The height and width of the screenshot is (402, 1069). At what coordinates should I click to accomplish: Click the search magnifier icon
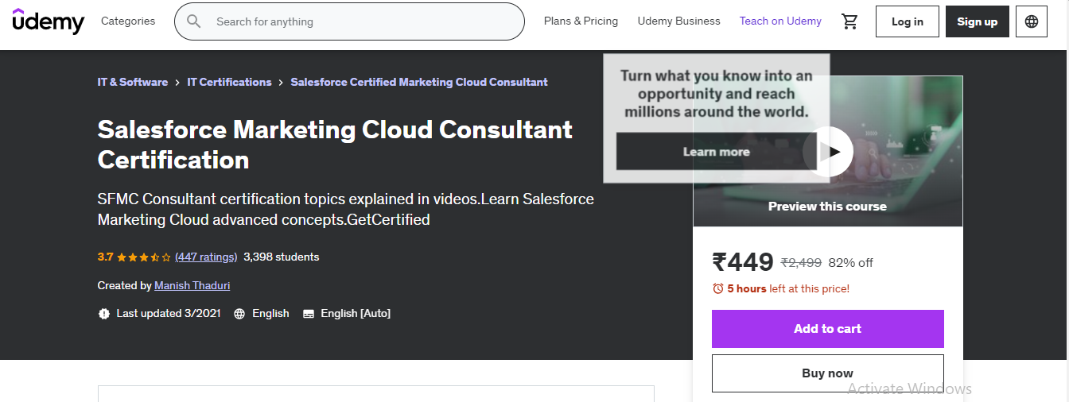[x=194, y=21]
